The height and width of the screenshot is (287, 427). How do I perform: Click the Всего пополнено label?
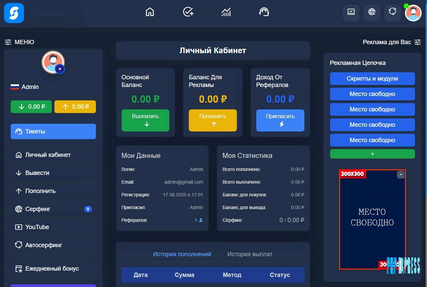[x=242, y=169]
